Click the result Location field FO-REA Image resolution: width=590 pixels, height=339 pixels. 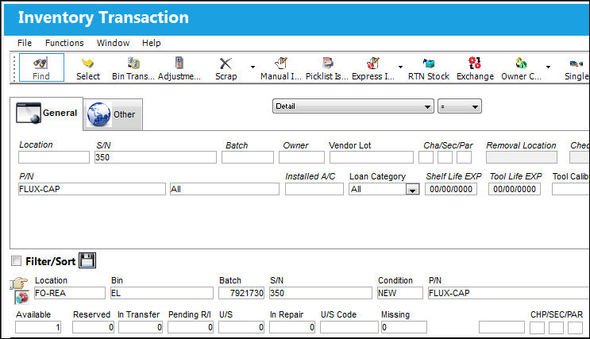[x=70, y=293]
